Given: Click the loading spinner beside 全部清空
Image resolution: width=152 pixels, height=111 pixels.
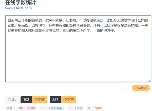Looking at the screenshot, I should coord(122,88).
